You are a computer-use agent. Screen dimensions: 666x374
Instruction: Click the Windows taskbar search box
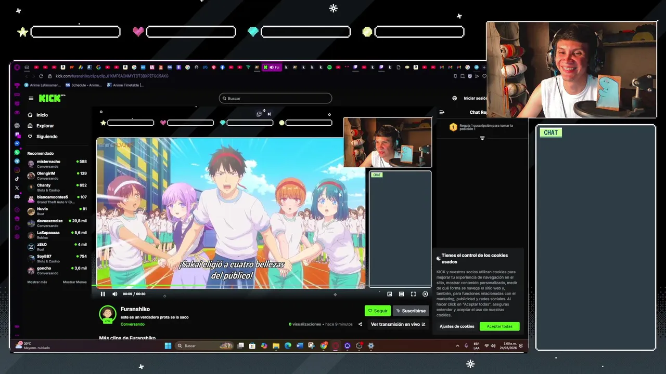tap(204, 345)
